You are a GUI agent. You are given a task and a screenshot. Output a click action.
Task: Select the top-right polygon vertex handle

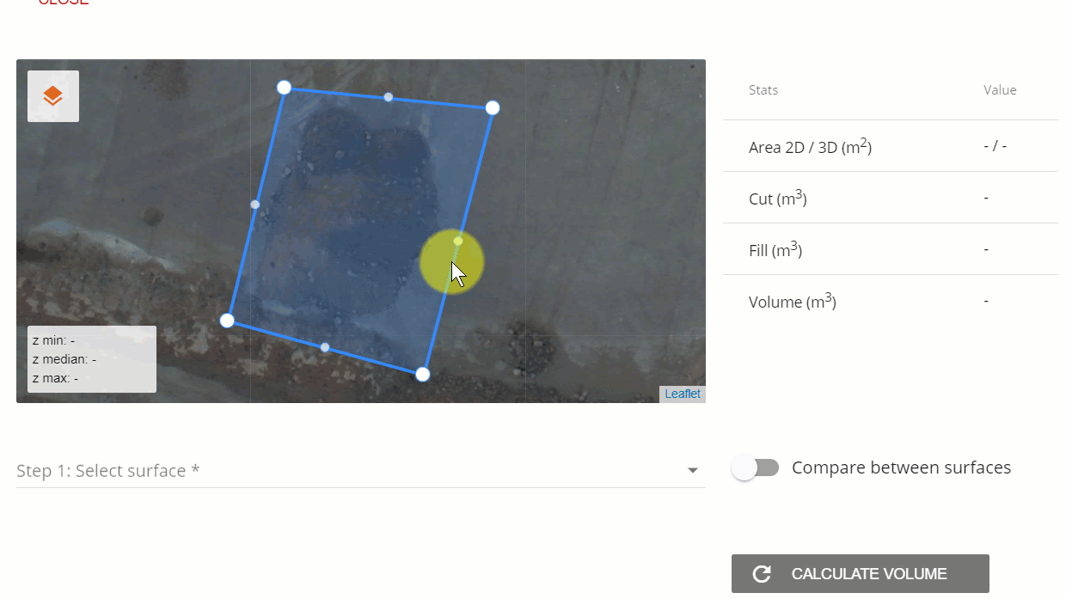[x=493, y=107]
